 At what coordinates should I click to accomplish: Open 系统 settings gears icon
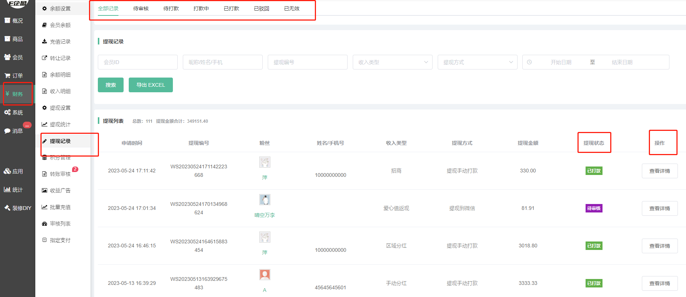[x=7, y=112]
